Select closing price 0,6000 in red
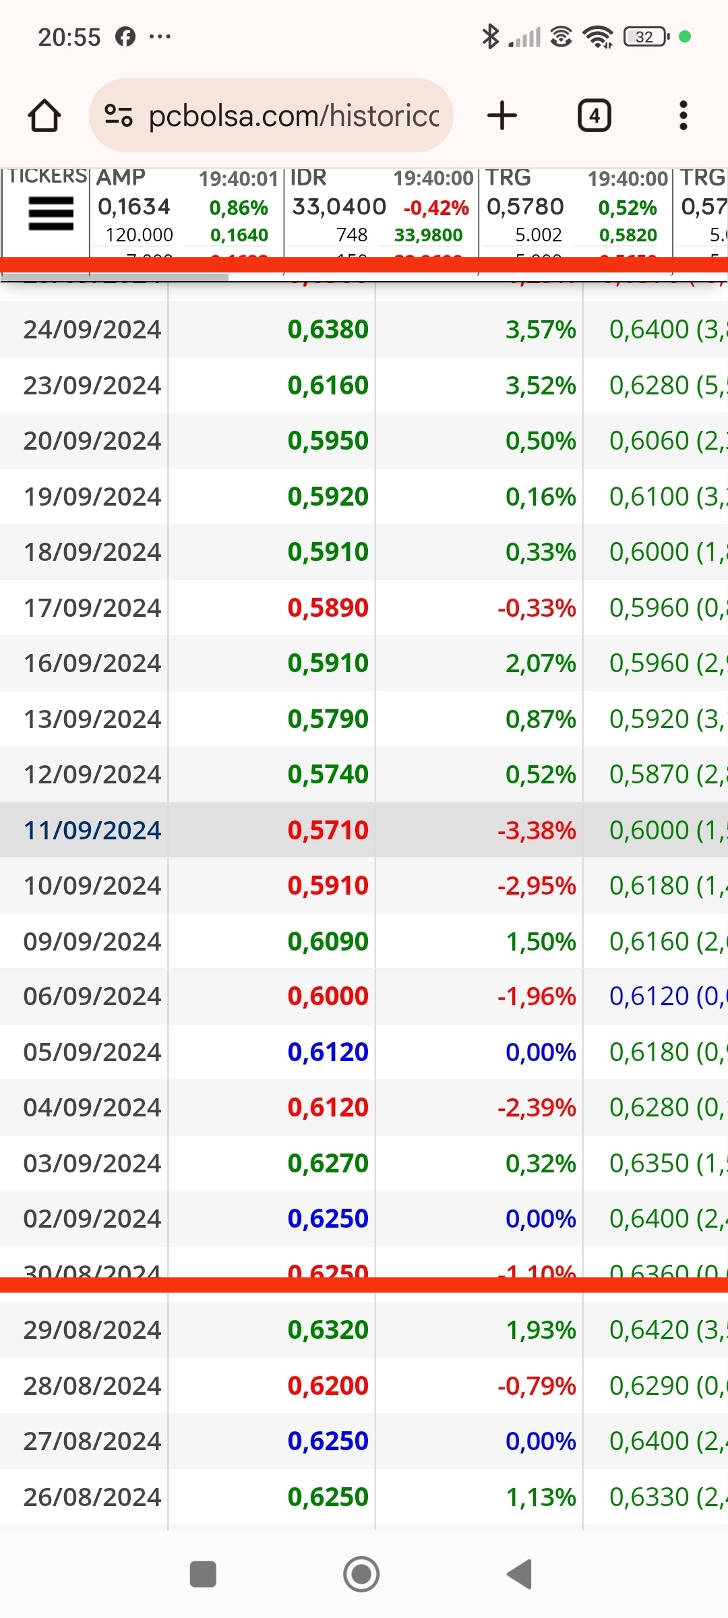The image size is (728, 1618). tap(328, 996)
